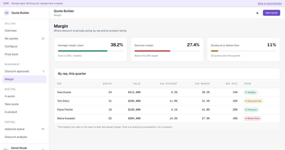Click the 27.4% services margin value
Image resolution: width=285 pixels, height=150 pixels.
[193, 45]
